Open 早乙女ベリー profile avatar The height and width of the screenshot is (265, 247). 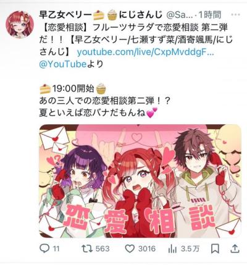(20, 25)
